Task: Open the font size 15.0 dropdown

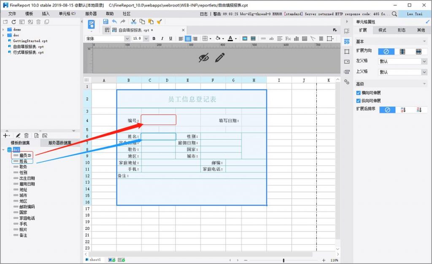Action: 146,38
